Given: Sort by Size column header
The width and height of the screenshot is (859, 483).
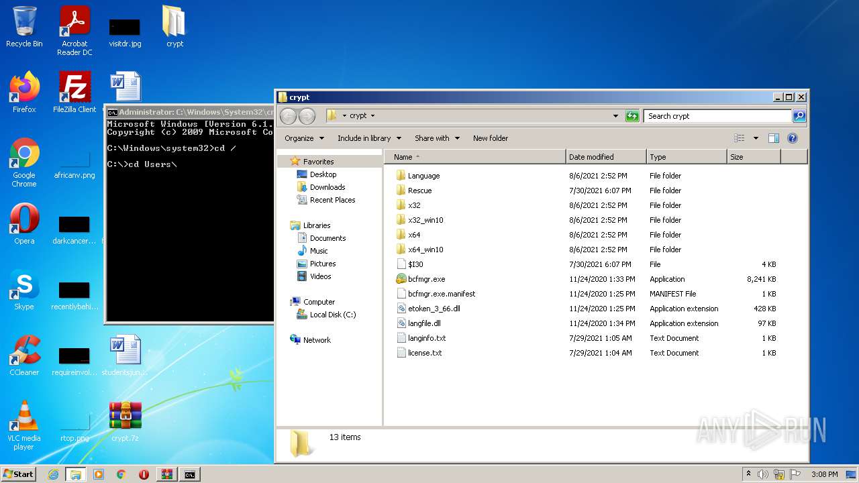Looking at the screenshot, I should [x=754, y=157].
